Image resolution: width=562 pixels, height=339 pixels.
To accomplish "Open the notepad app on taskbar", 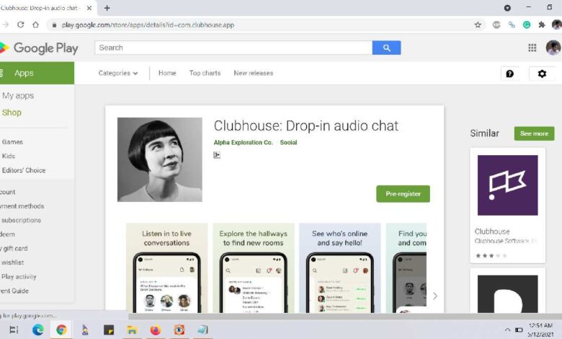I will (202, 330).
